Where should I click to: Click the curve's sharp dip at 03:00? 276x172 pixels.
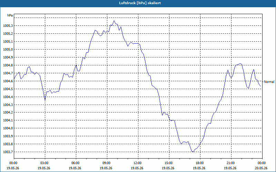click(45, 99)
